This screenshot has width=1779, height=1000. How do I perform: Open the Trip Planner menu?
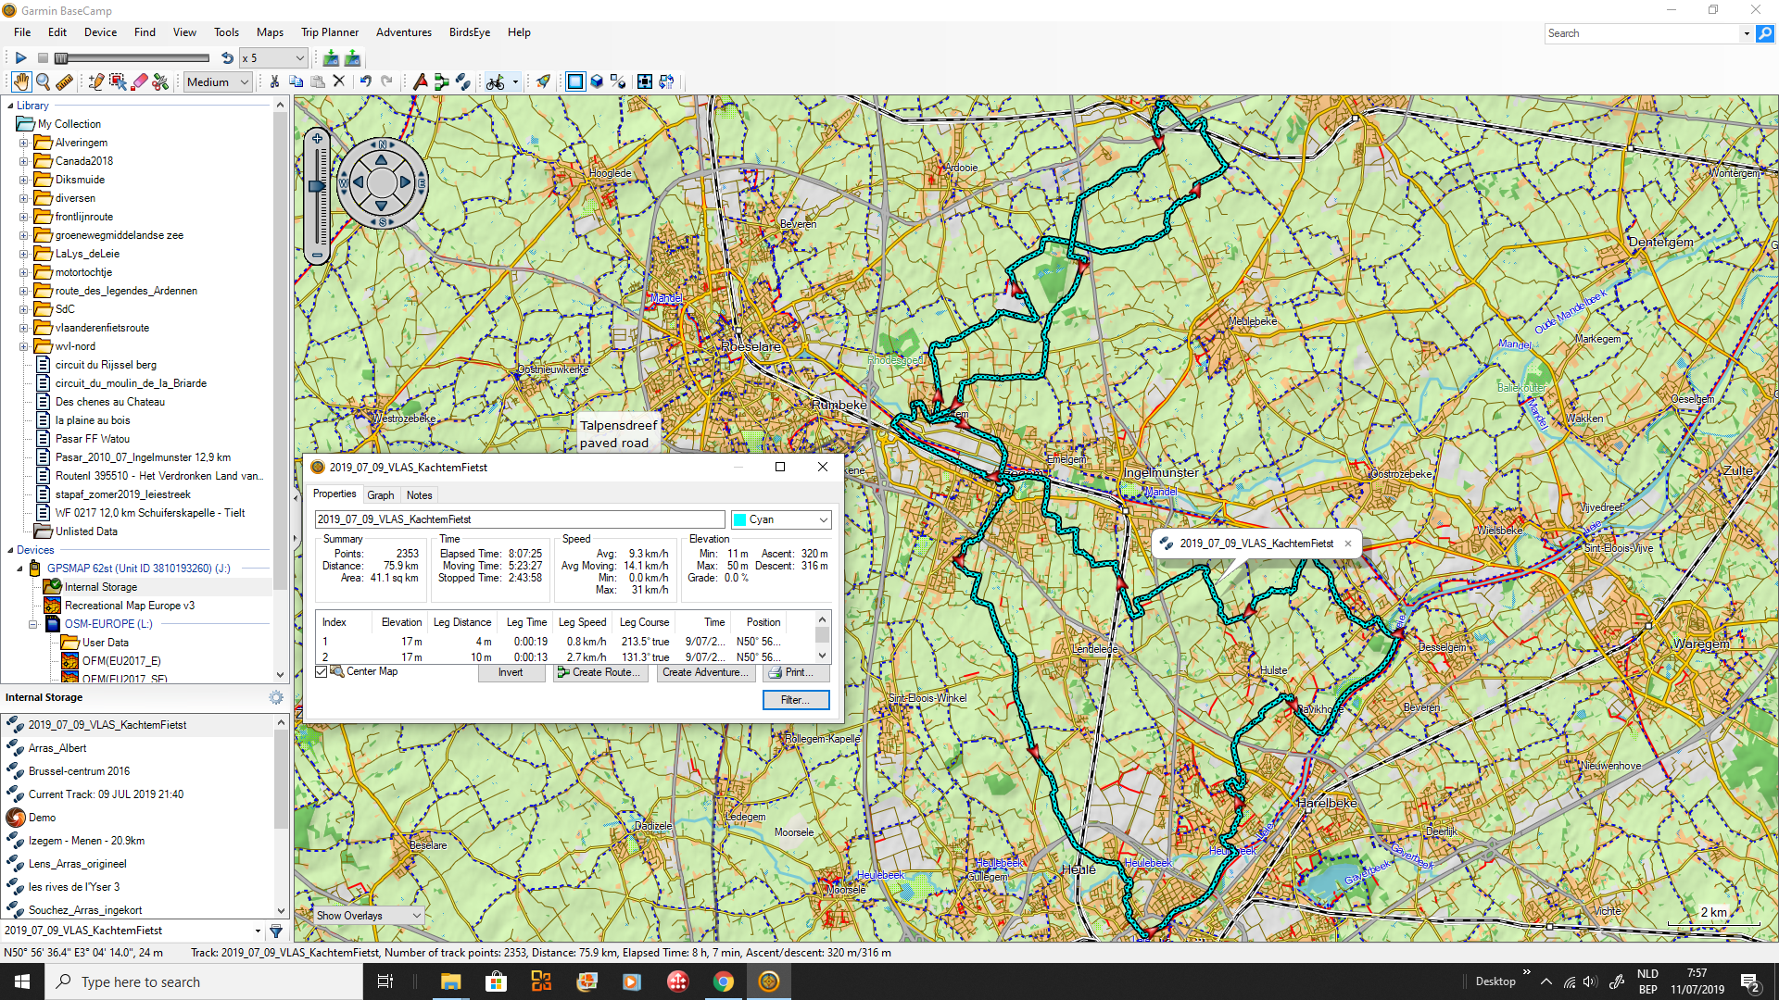(x=330, y=32)
